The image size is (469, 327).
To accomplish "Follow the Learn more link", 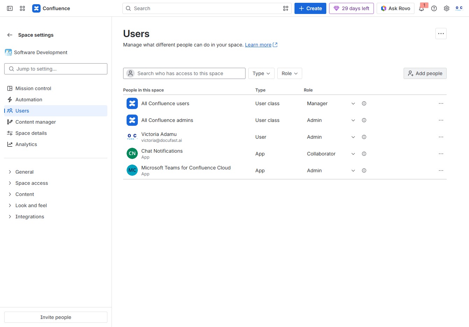I will (x=261, y=45).
